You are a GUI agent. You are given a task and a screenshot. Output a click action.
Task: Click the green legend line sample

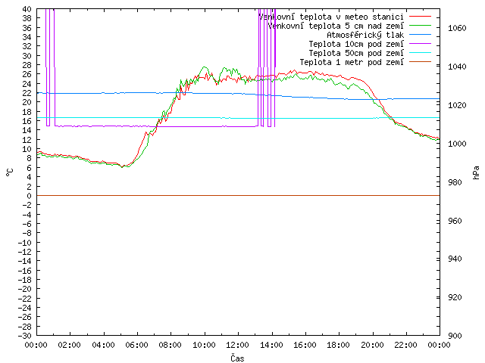tap(420, 25)
